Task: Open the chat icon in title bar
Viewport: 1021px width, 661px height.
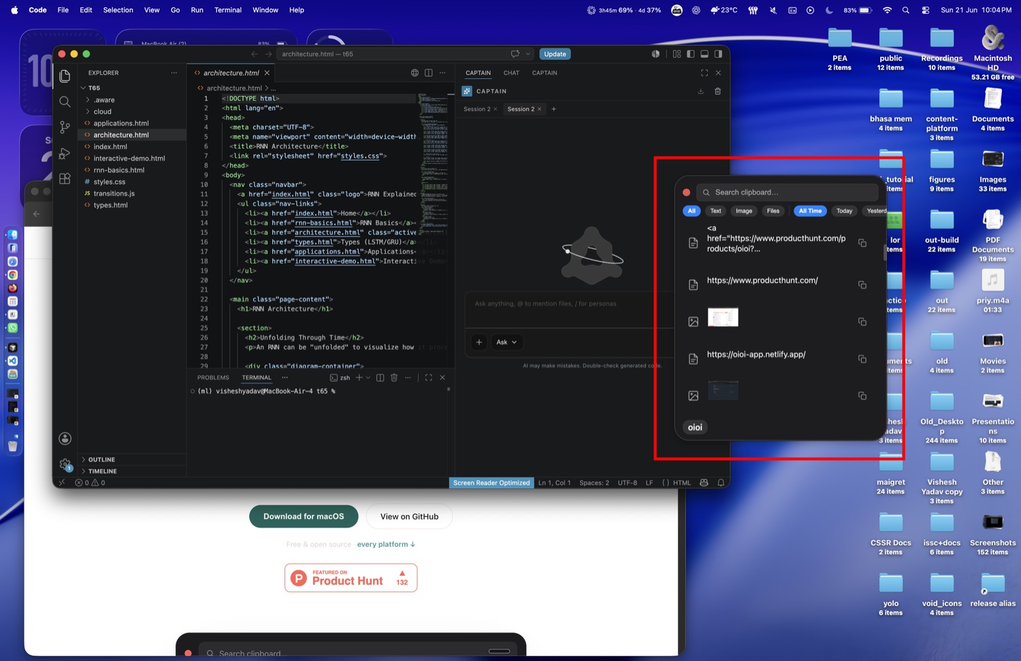Action: pyautogui.click(x=515, y=54)
